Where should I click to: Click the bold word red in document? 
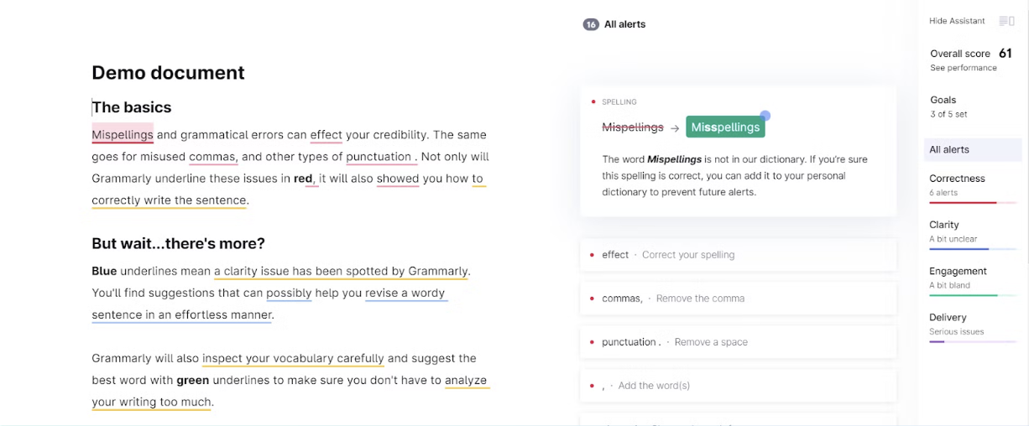pos(303,178)
